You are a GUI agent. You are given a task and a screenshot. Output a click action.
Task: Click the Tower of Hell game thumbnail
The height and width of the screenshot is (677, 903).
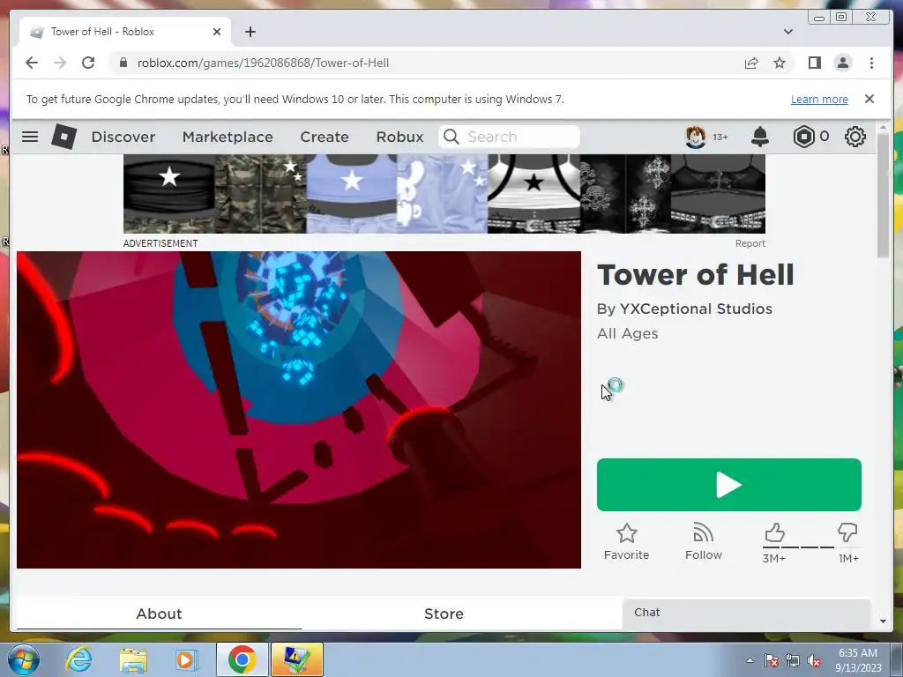[299, 410]
